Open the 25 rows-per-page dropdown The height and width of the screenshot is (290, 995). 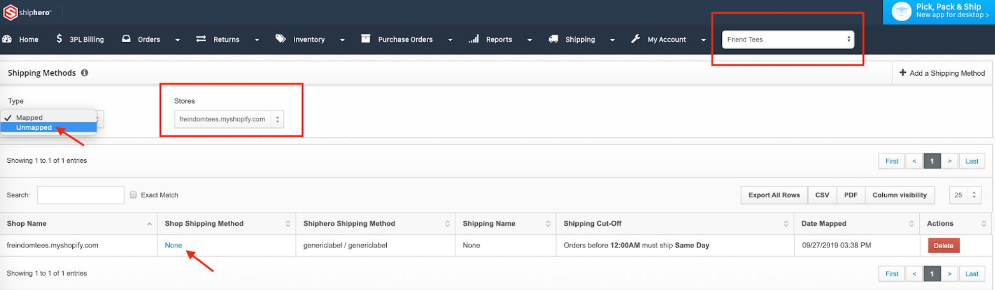tap(964, 195)
